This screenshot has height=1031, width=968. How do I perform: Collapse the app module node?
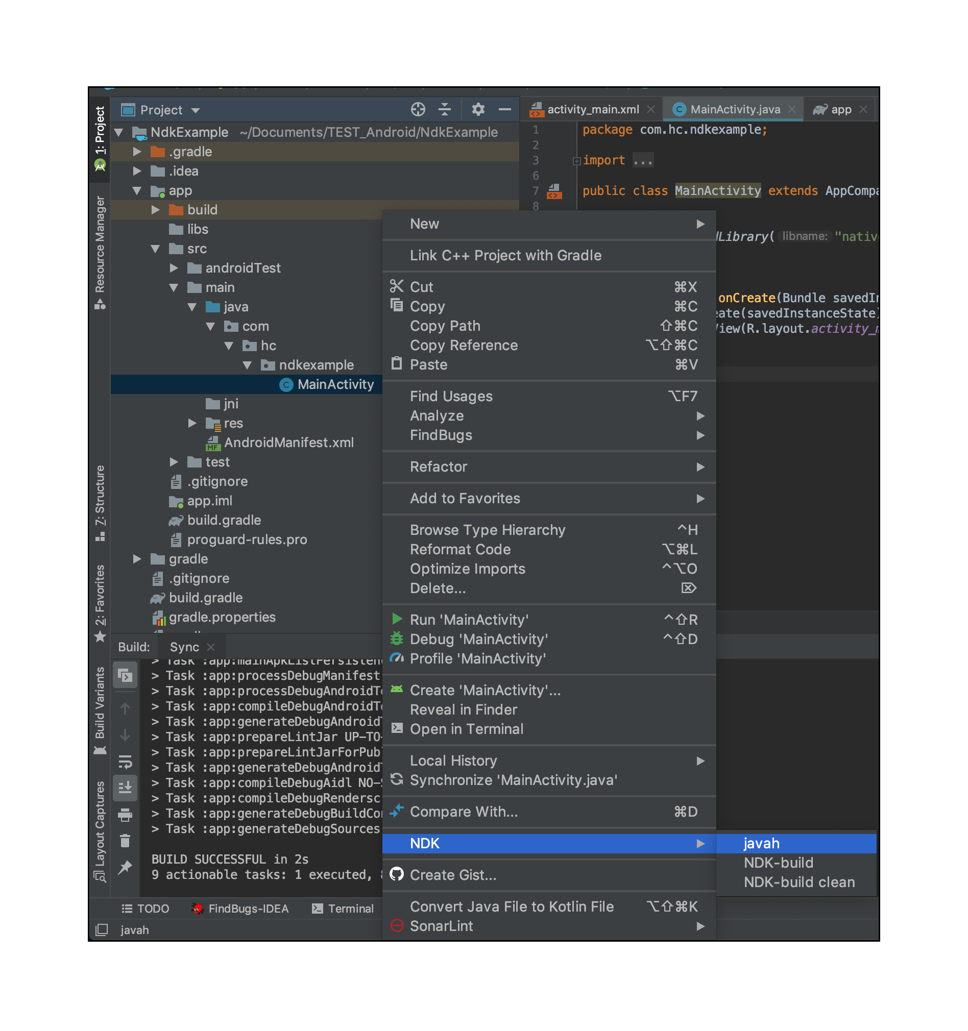(x=137, y=190)
